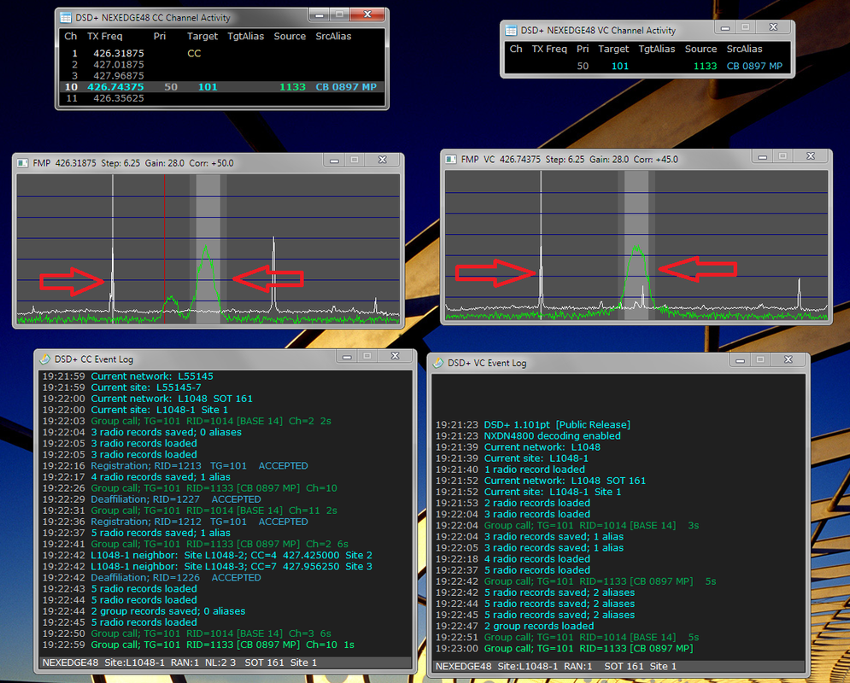Minimize the CC Channel Activity window
The height and width of the screenshot is (683, 850).
[319, 15]
